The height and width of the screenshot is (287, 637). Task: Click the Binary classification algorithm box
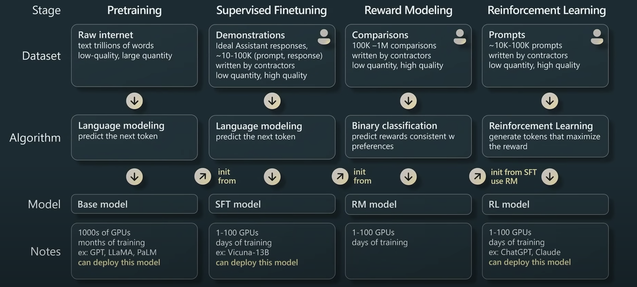[x=408, y=136]
